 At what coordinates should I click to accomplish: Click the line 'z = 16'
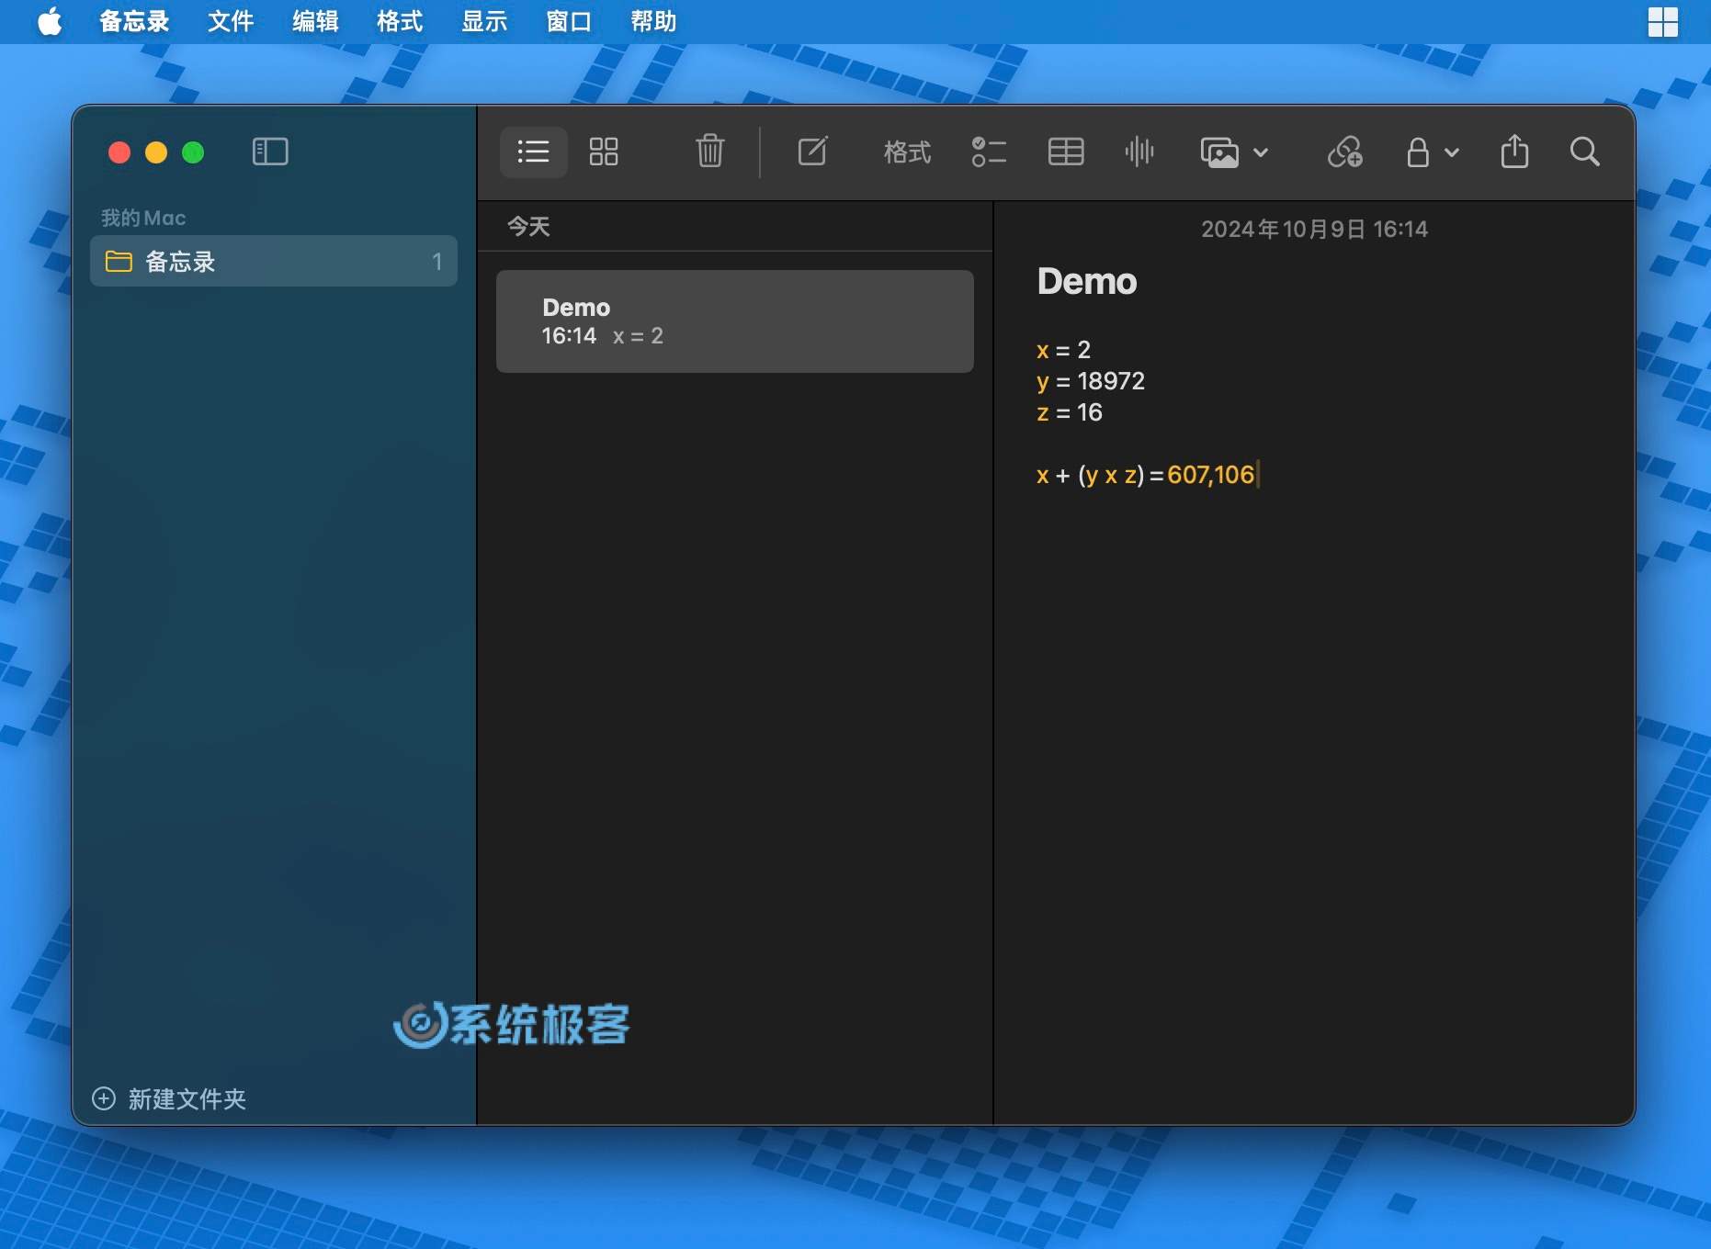pos(1069,412)
